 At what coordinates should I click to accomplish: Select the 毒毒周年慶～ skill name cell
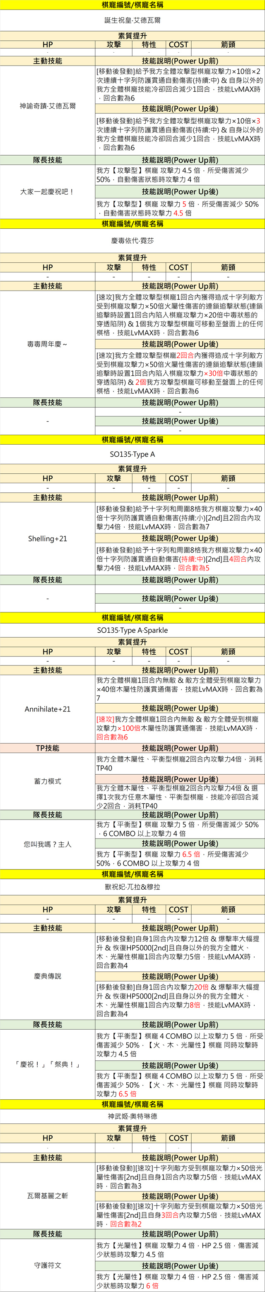pyautogui.click(x=48, y=344)
